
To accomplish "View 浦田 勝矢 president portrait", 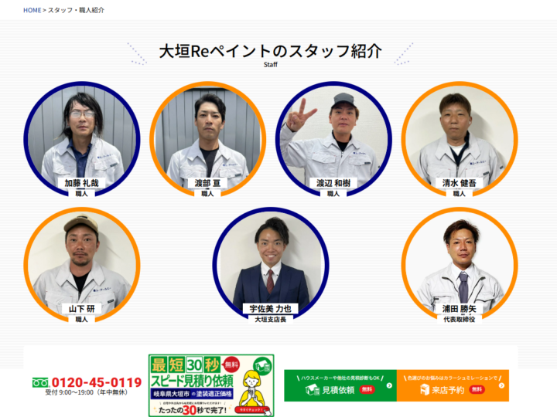I will (460, 265).
